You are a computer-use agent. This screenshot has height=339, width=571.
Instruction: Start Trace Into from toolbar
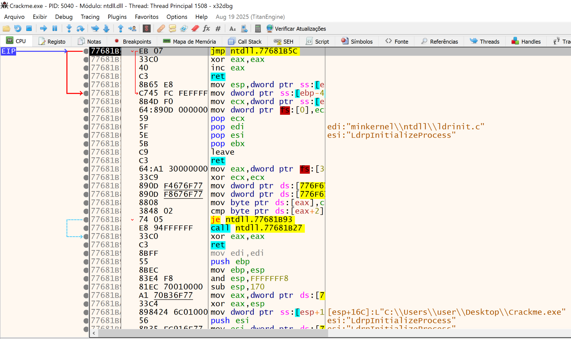pos(95,29)
